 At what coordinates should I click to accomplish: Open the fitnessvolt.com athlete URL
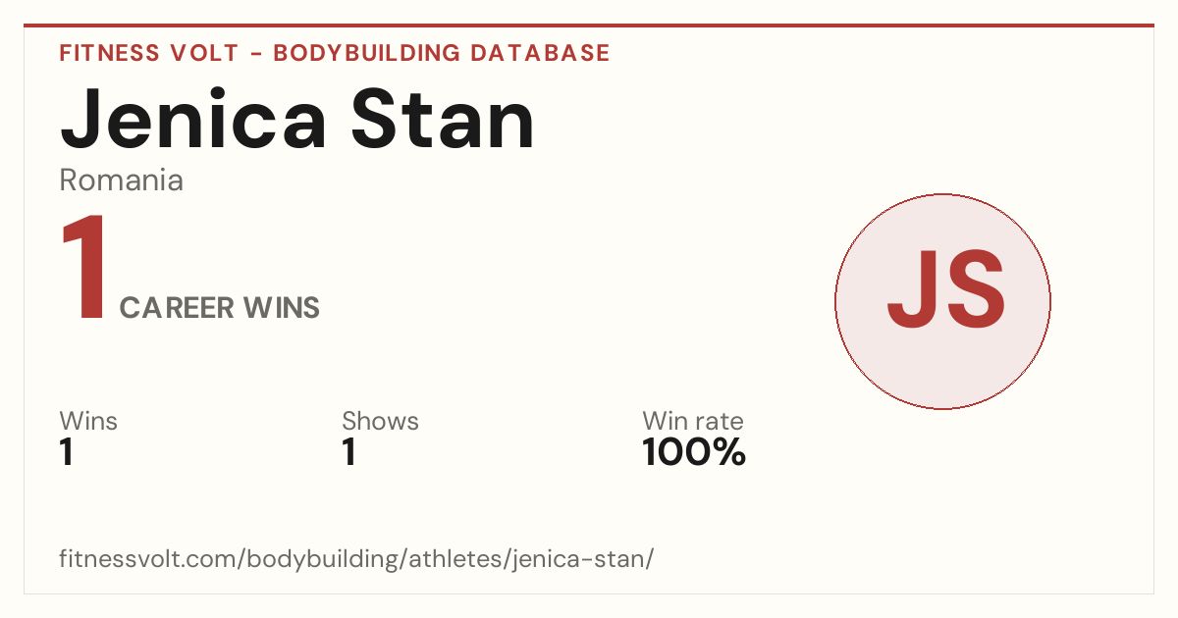coord(356,559)
